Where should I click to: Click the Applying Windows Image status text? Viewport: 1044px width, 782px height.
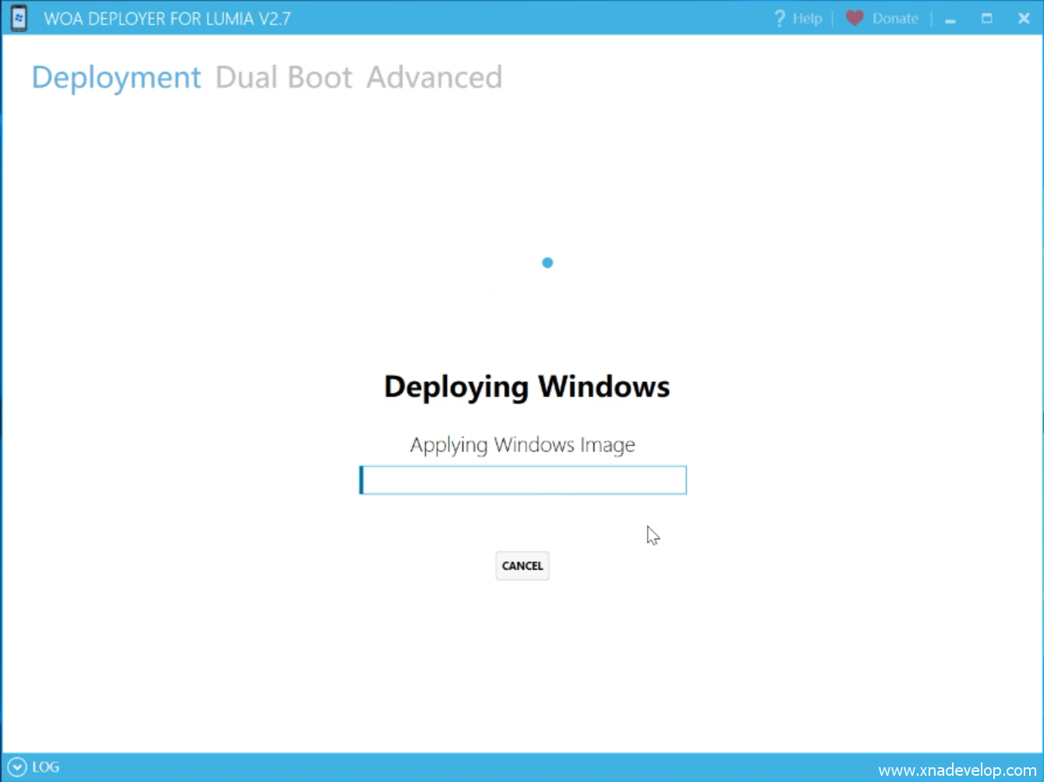point(522,444)
